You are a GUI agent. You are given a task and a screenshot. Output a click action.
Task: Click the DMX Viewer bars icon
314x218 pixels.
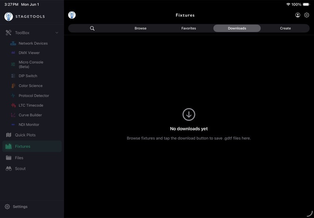click(13, 53)
